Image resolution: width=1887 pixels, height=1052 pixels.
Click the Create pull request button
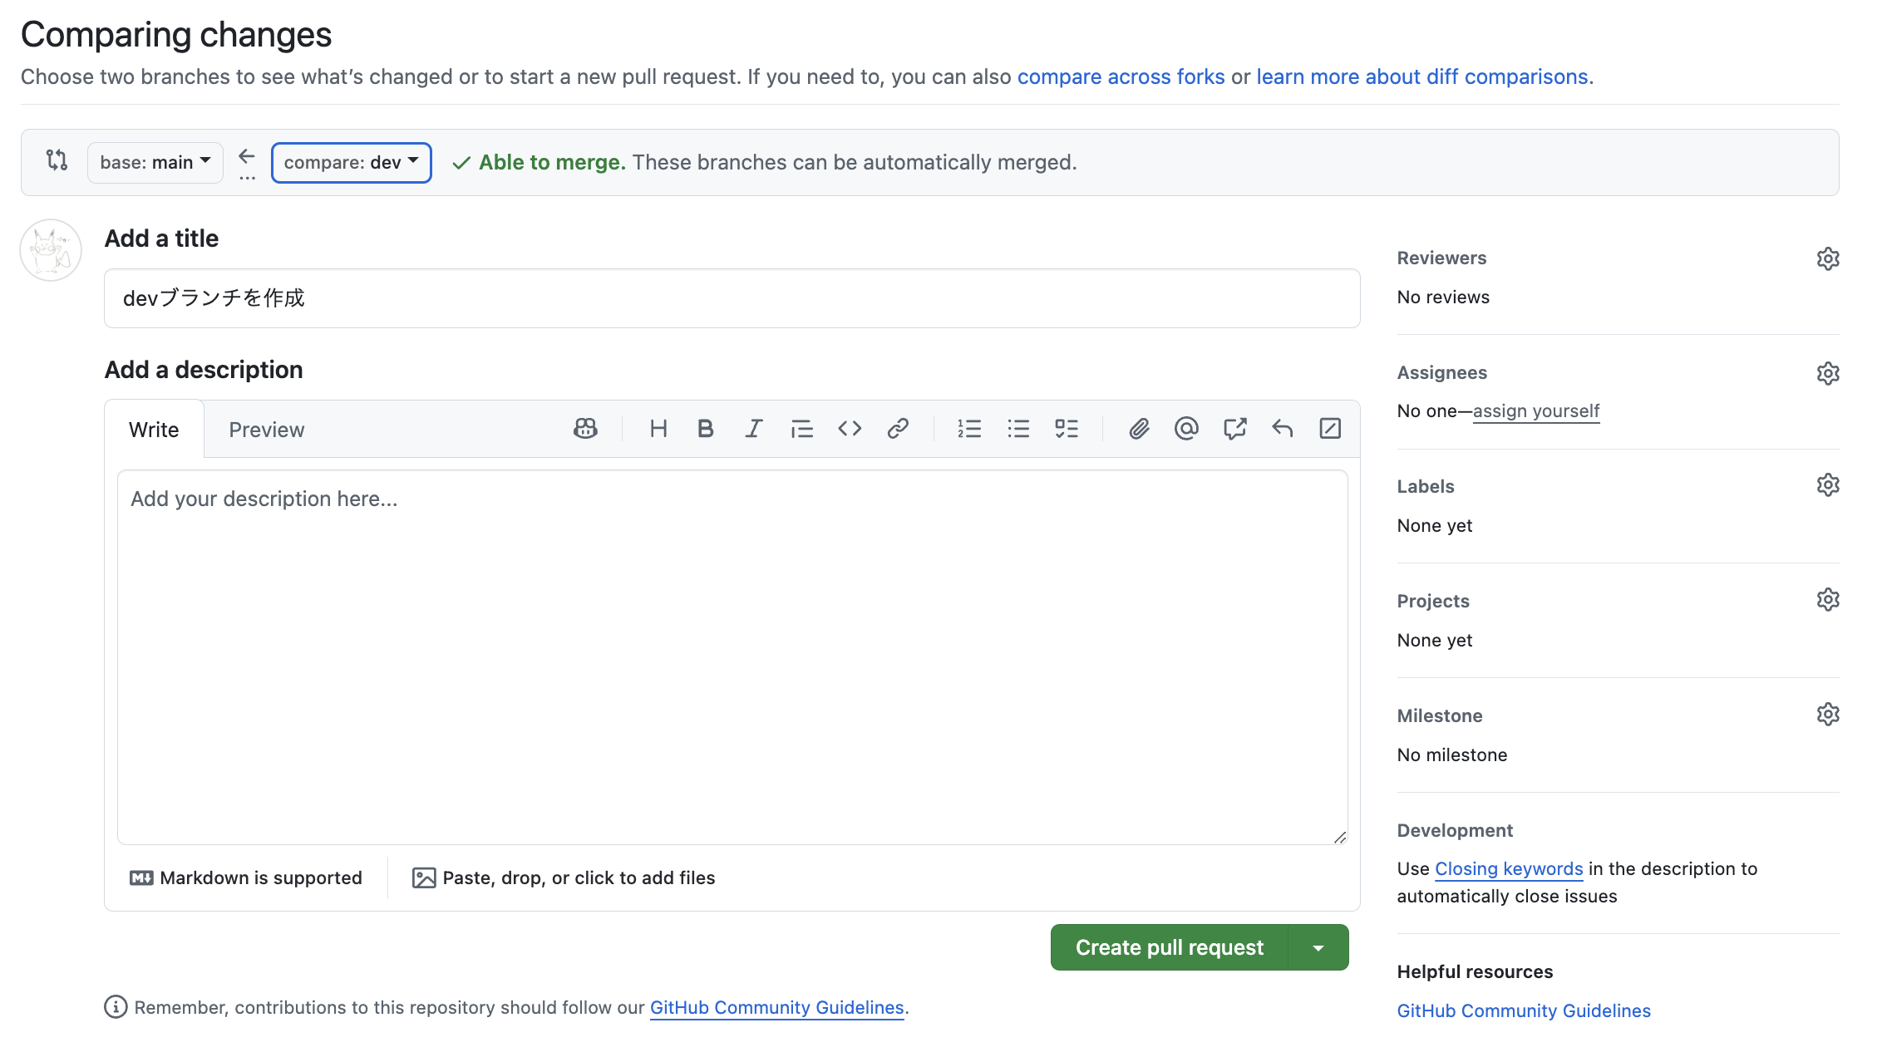1169,948
